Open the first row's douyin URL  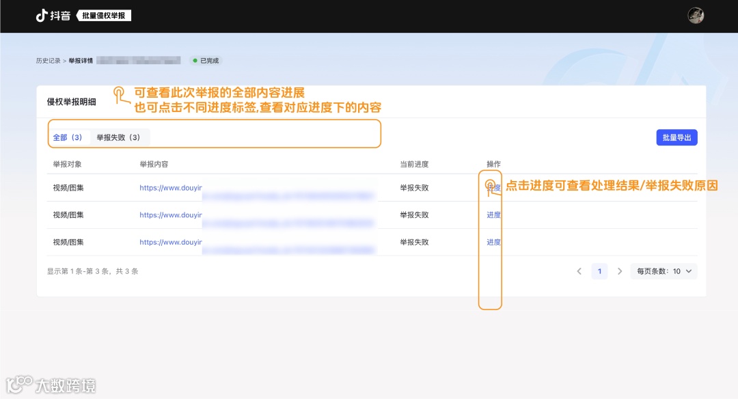coord(171,188)
